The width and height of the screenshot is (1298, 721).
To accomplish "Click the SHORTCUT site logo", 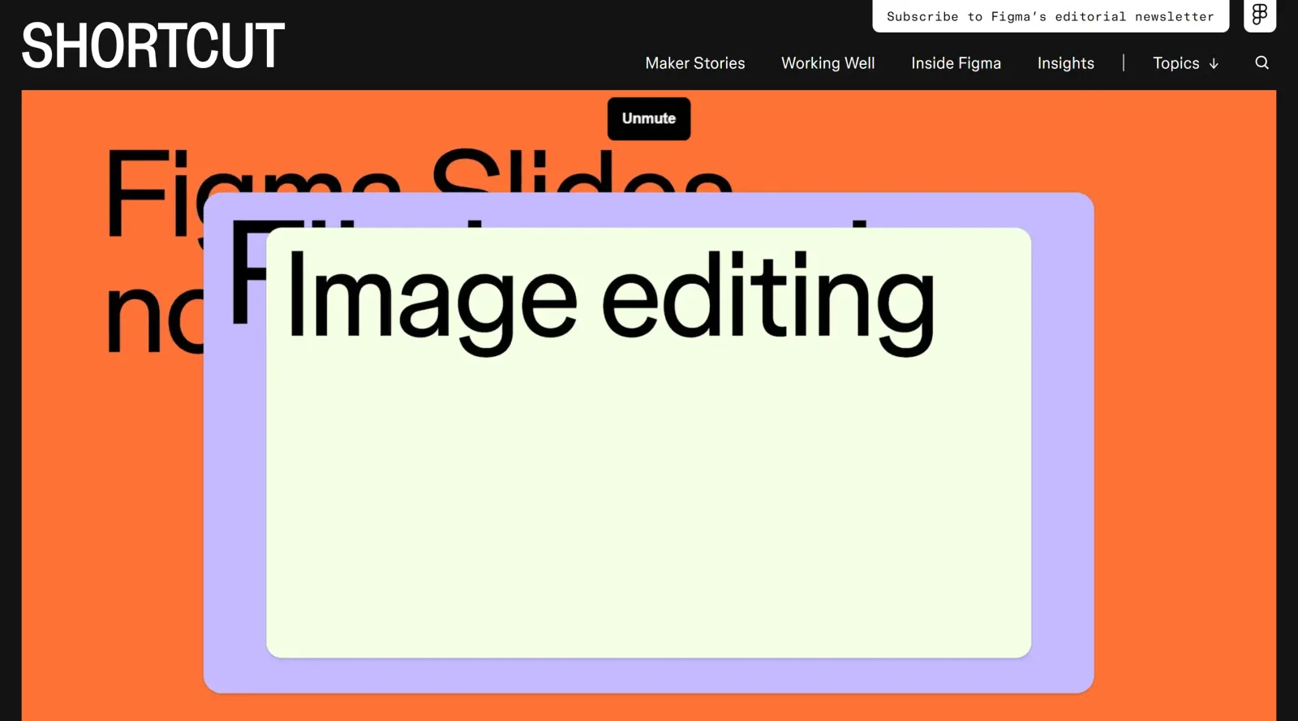I will (153, 45).
